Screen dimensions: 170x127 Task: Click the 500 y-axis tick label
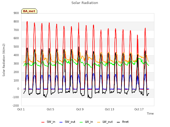16,47
